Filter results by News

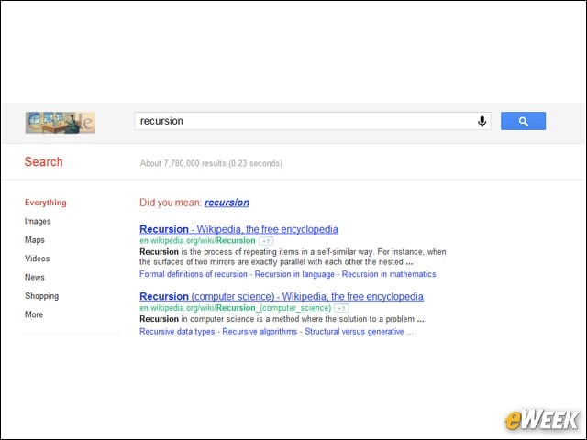[x=35, y=277]
